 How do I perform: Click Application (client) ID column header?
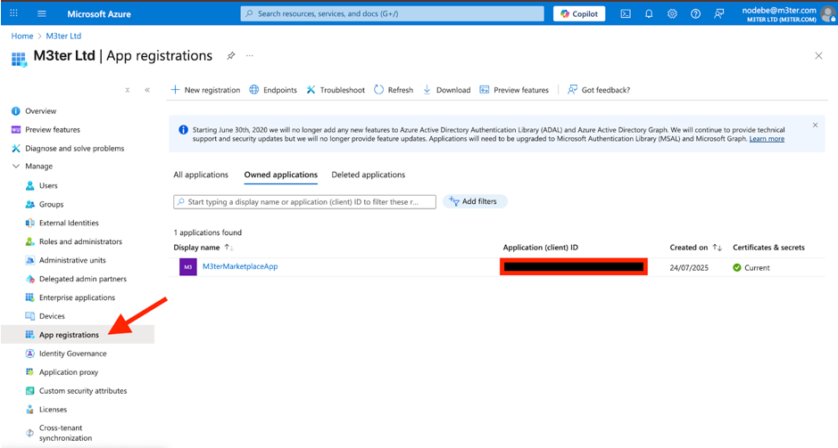click(540, 248)
